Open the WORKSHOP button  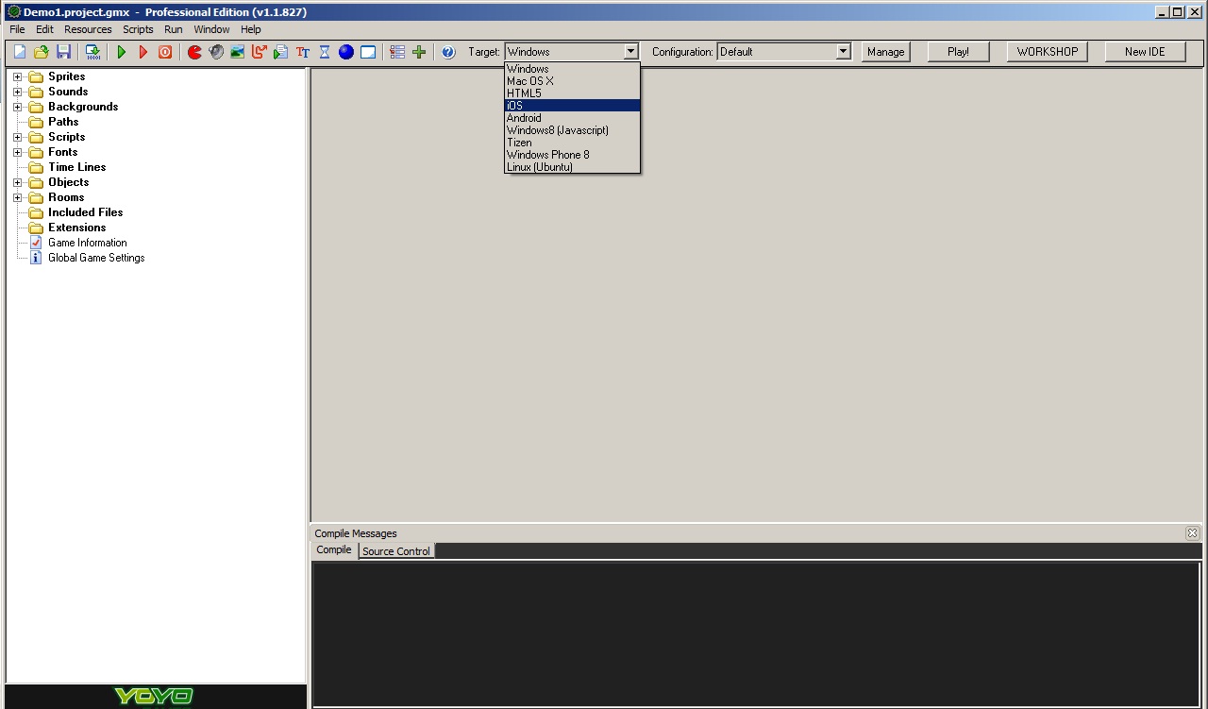pos(1048,52)
